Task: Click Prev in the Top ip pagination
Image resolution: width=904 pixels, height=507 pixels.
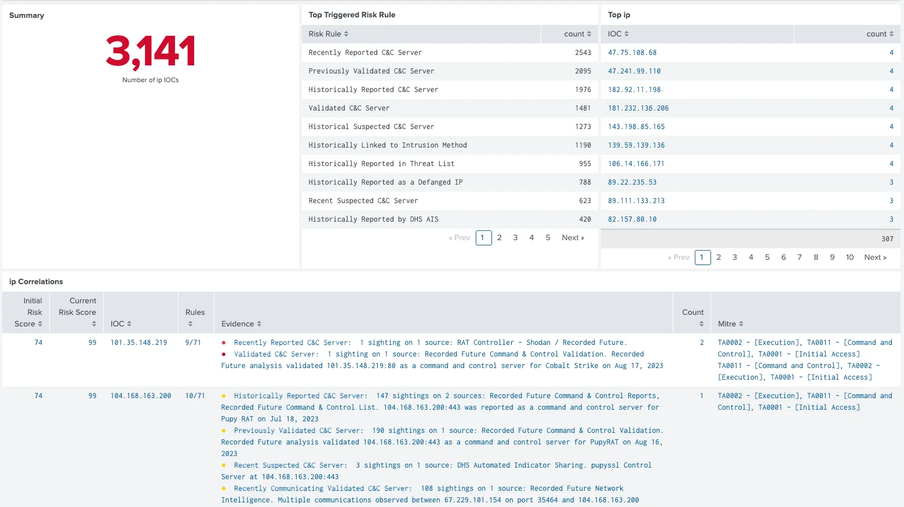Action: [x=678, y=257]
